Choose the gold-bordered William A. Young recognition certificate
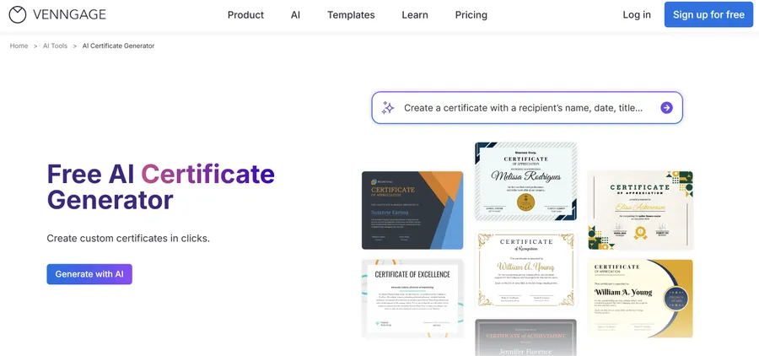This screenshot has width=759, height=356. (525, 269)
